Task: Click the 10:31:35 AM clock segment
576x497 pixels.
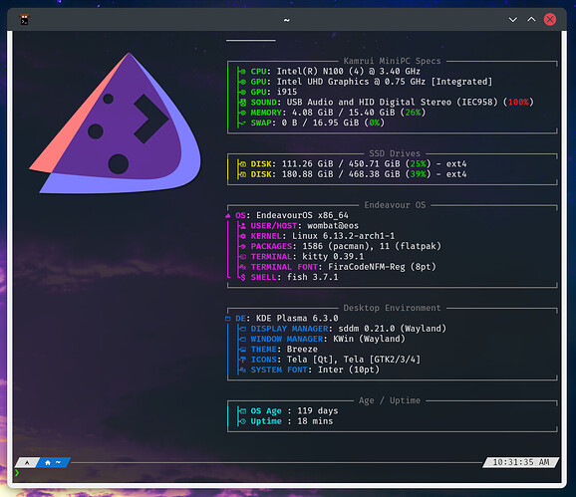Action: click(x=521, y=462)
